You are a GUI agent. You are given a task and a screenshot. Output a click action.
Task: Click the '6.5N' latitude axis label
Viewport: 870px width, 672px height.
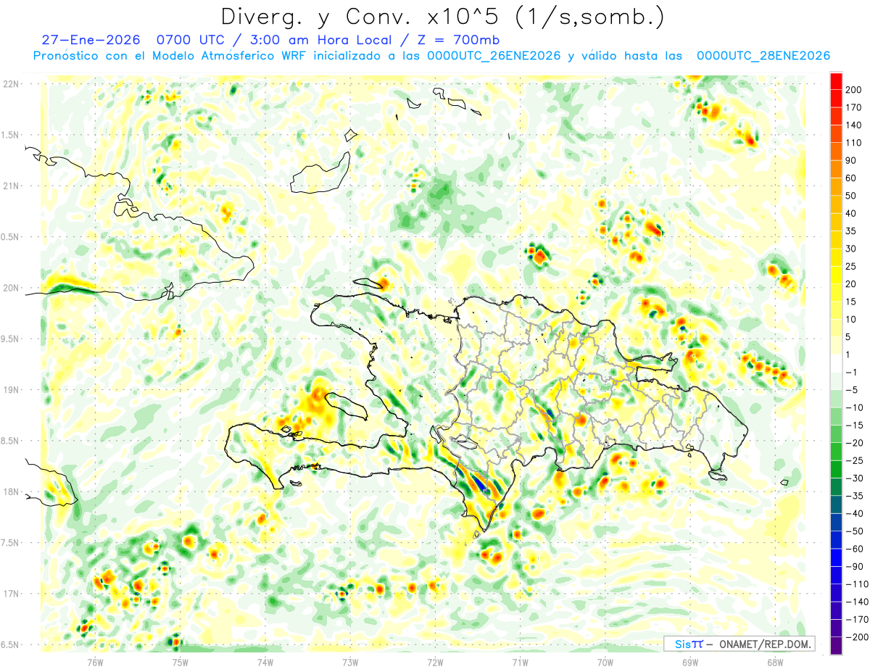11,644
